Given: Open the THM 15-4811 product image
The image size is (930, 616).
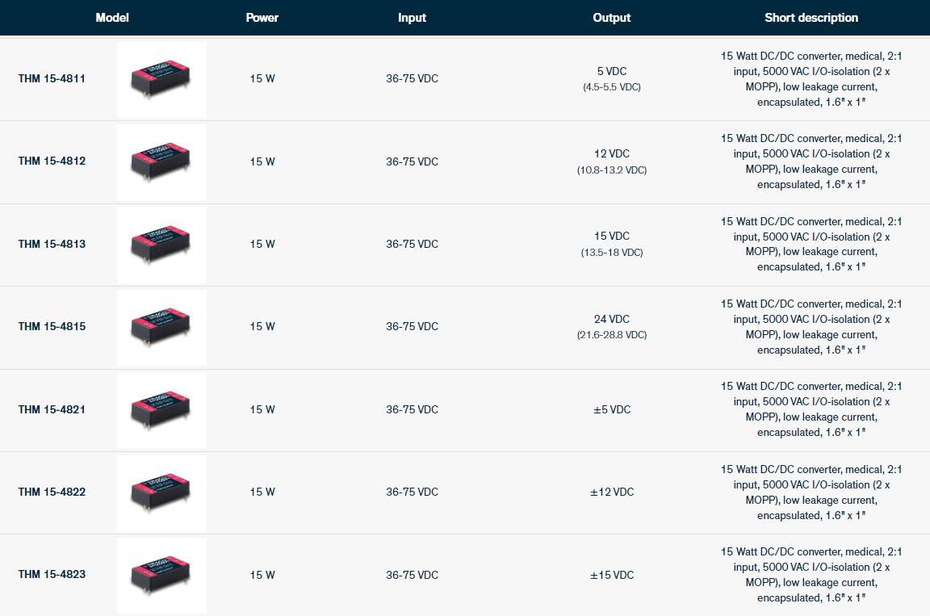Looking at the screenshot, I should click(x=161, y=79).
